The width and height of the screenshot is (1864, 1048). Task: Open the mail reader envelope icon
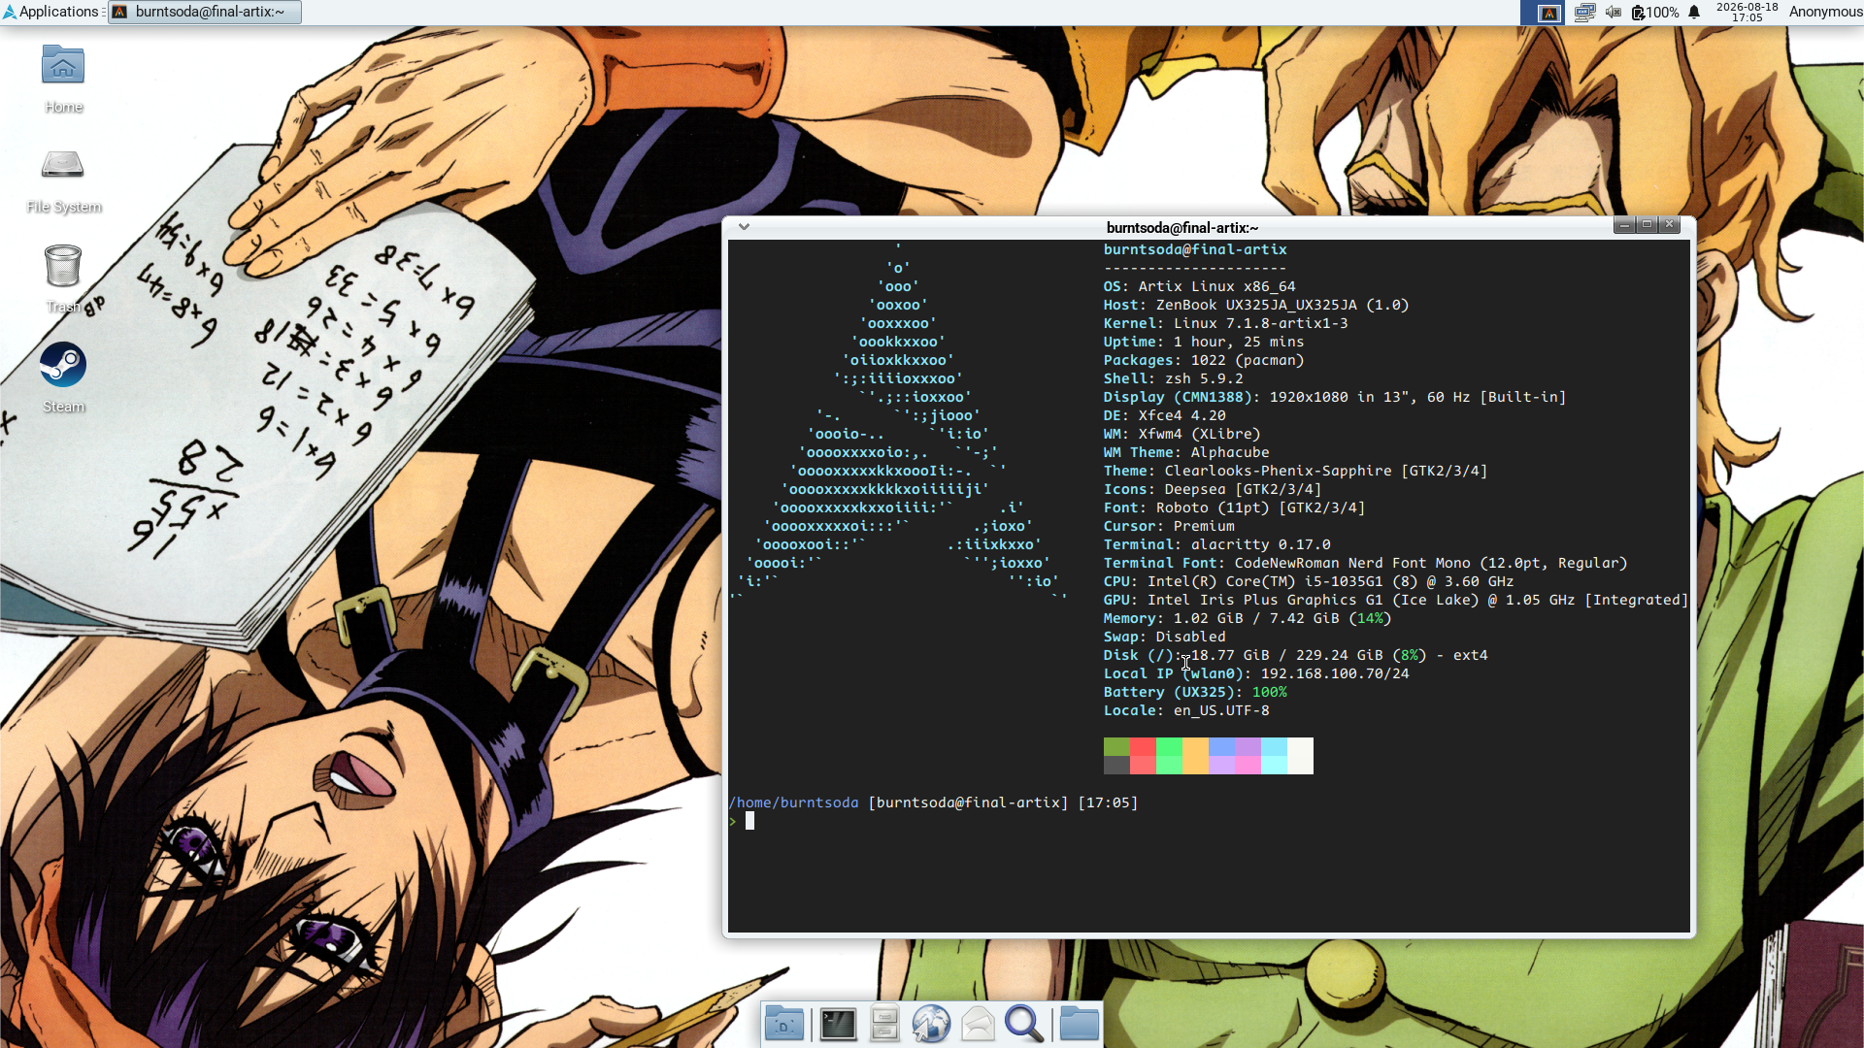[x=978, y=1024]
